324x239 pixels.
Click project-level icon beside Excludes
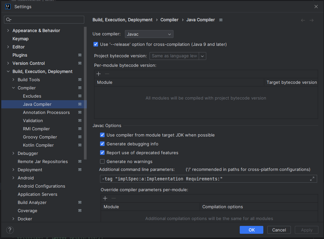80,96
